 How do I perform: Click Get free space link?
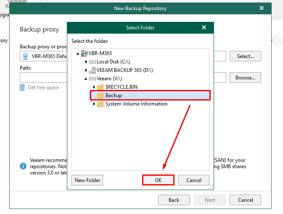[43, 87]
